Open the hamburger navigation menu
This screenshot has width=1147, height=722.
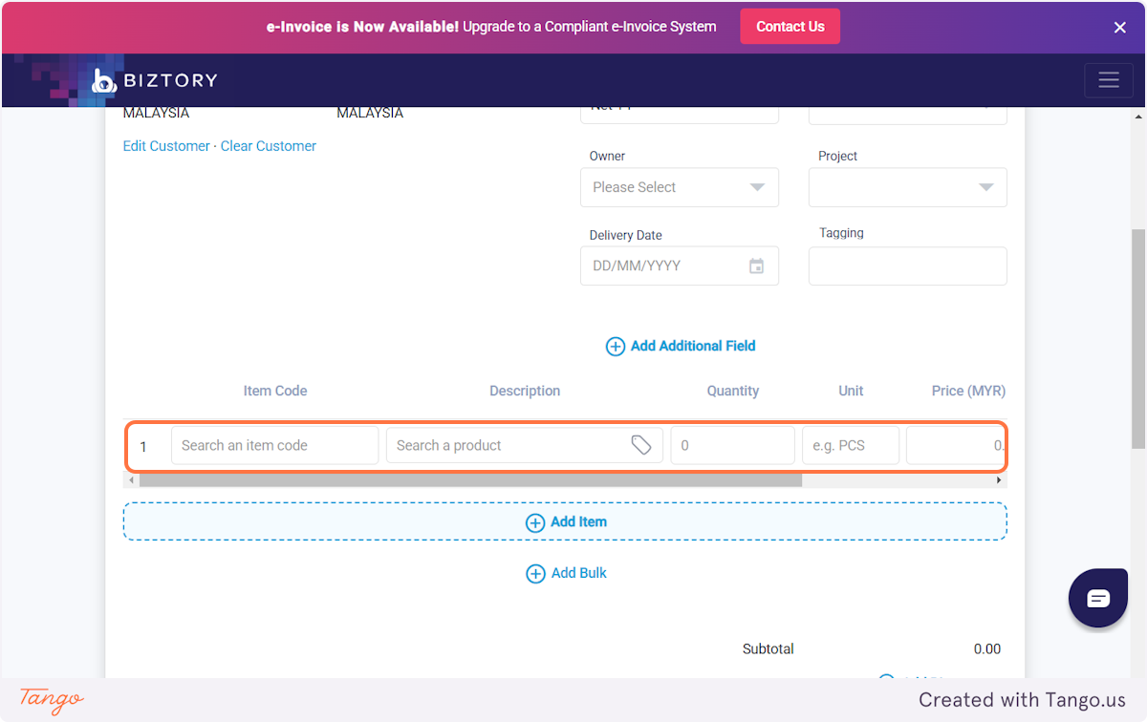pos(1109,80)
